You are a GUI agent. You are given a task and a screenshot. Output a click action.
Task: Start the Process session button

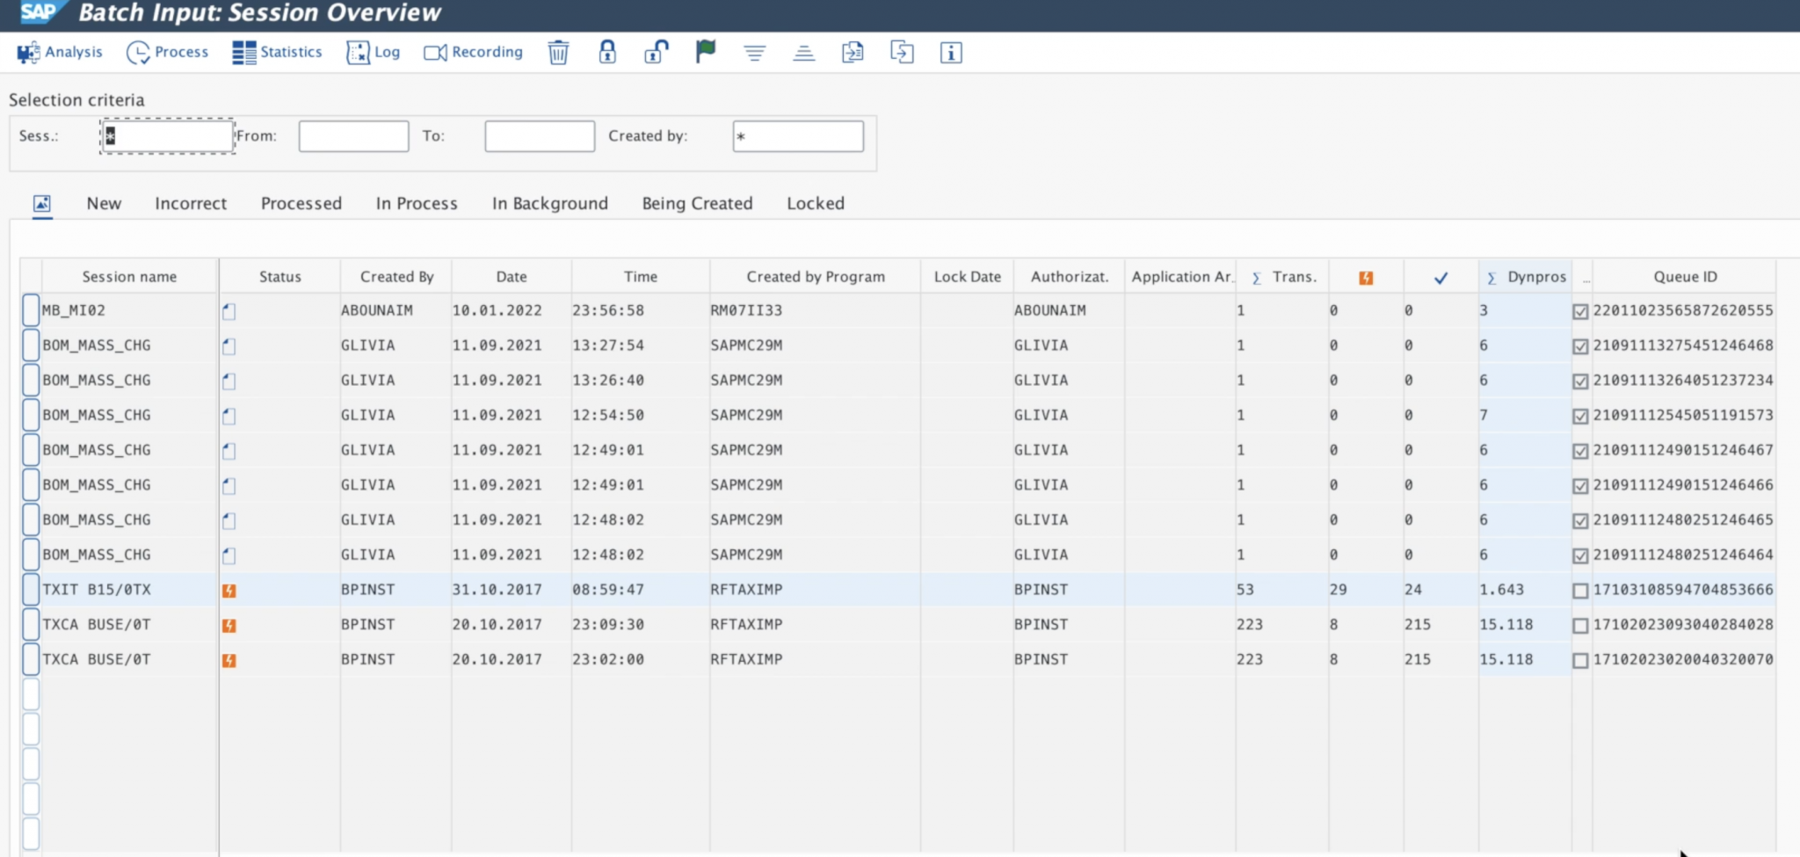pyautogui.click(x=167, y=53)
